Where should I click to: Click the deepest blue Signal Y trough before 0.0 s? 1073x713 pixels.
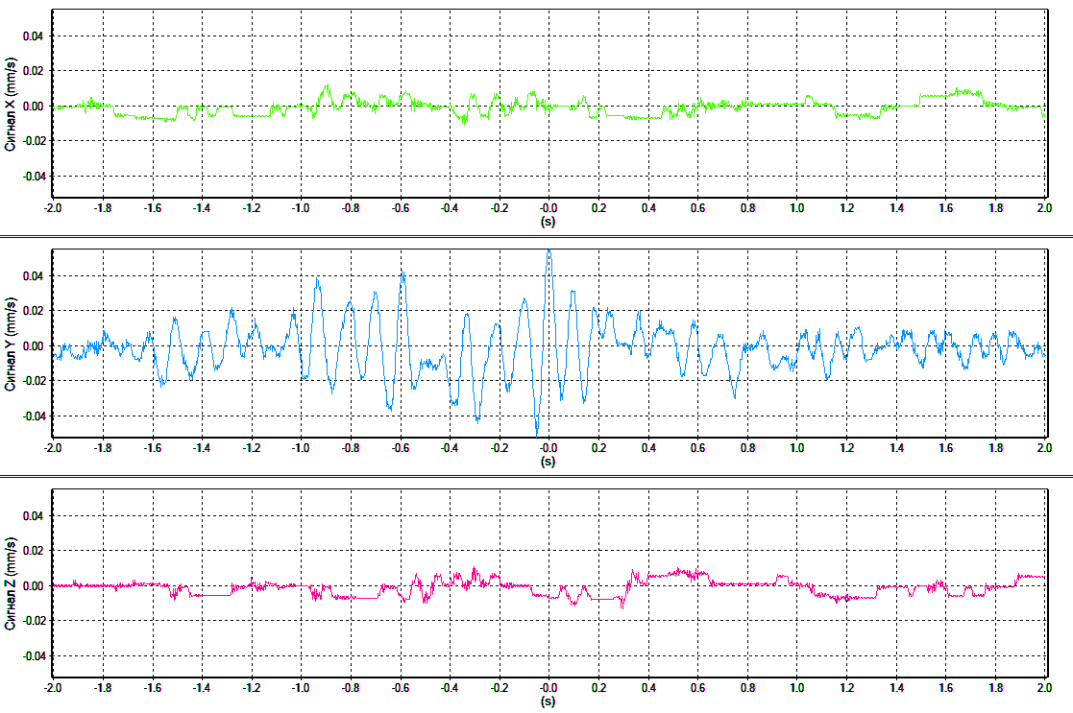click(536, 433)
